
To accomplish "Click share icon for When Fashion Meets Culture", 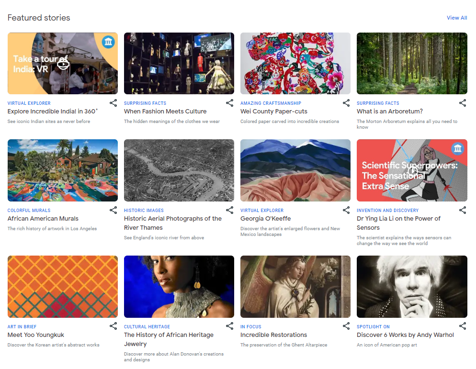I will (x=230, y=103).
